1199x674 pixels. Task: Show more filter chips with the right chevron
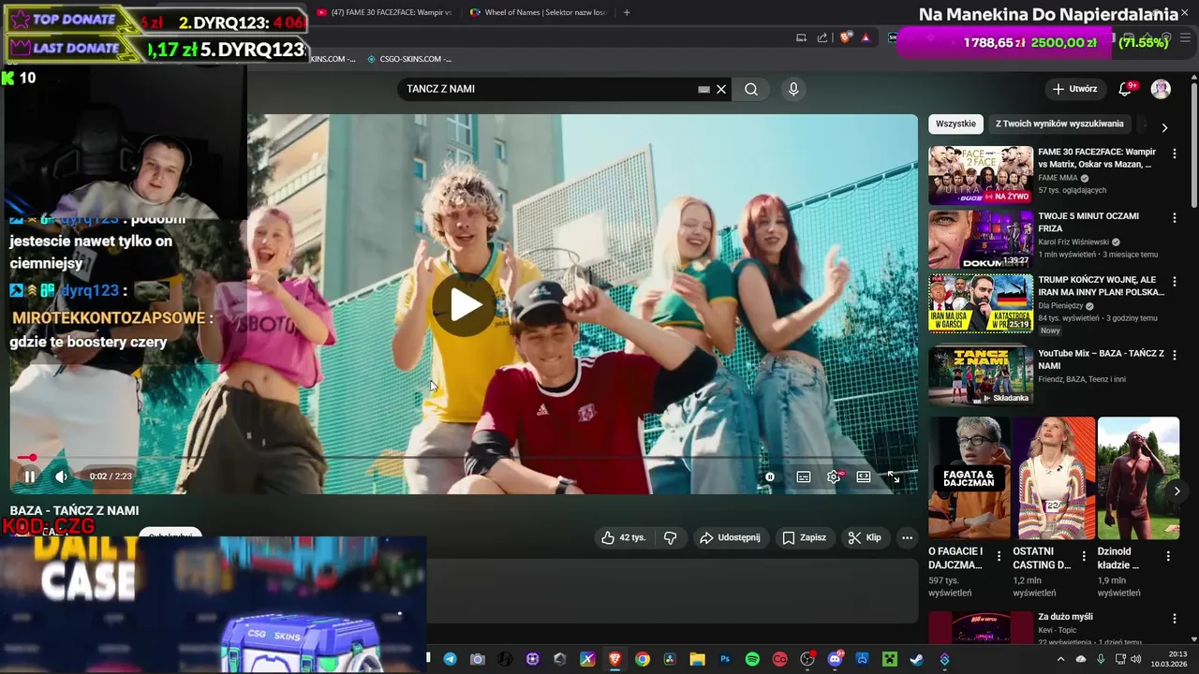point(1164,127)
